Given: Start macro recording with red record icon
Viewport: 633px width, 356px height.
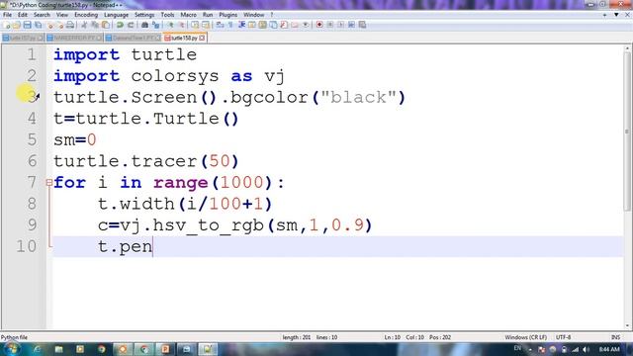Looking at the screenshot, I should (319, 25).
